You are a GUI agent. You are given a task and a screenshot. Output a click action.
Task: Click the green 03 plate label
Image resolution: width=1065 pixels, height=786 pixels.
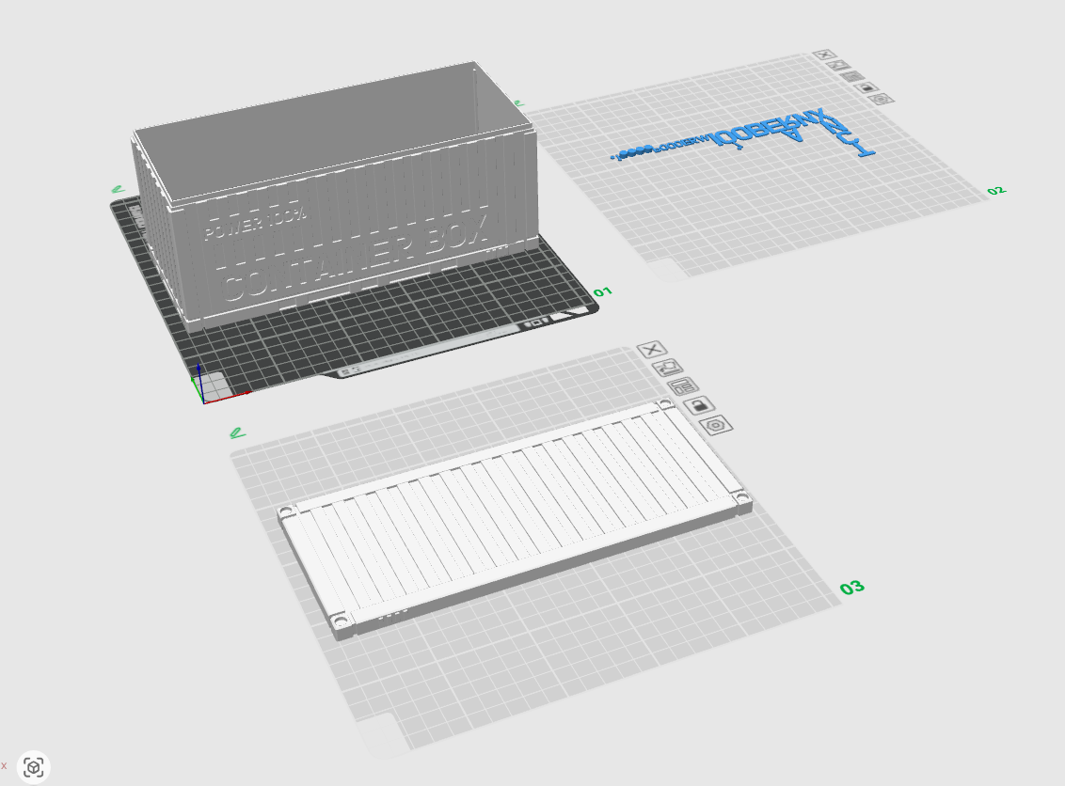(x=851, y=588)
